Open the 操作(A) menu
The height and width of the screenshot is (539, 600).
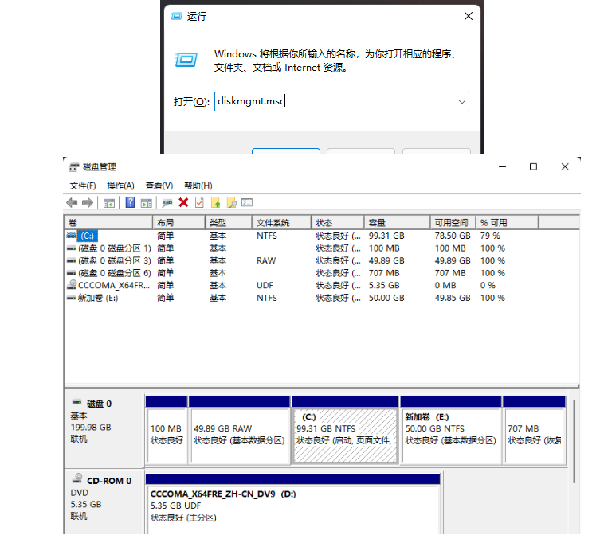pos(120,186)
